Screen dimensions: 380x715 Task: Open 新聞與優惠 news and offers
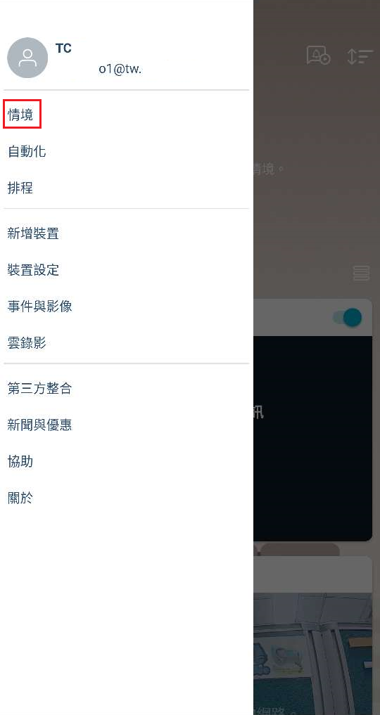tap(39, 425)
